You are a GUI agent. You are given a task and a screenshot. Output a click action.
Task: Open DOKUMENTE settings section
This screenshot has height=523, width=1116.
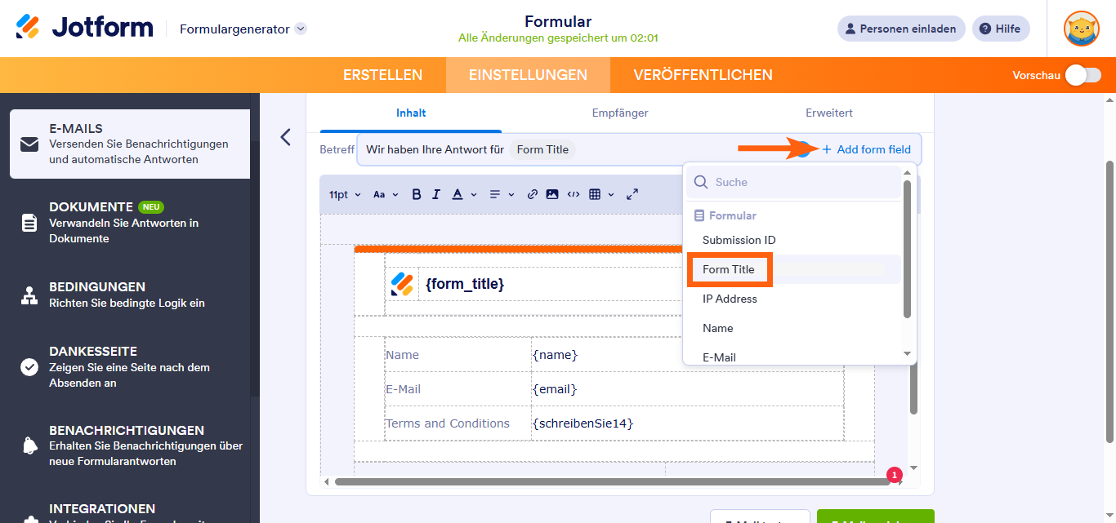click(130, 223)
